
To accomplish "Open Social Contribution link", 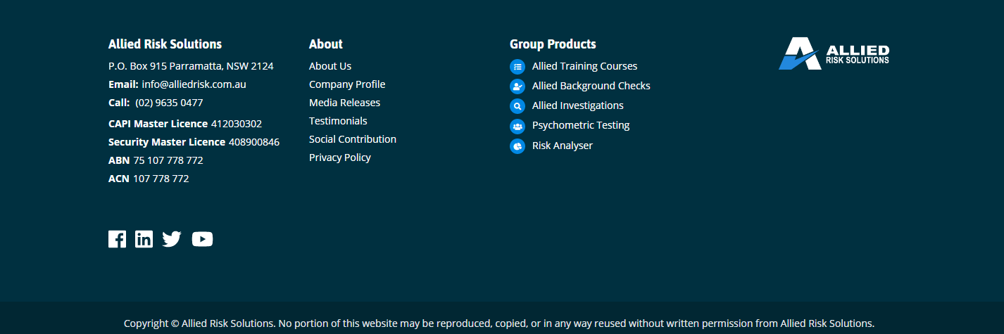I will (x=353, y=139).
